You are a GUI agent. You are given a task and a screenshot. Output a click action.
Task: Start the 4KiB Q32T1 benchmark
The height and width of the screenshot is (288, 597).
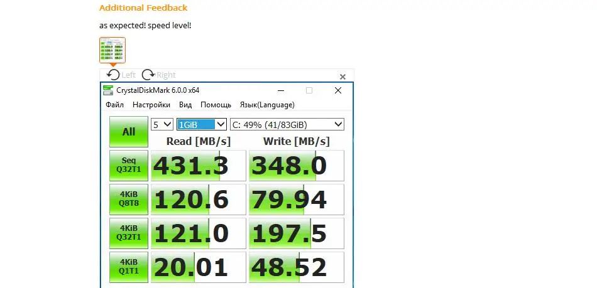tap(129, 233)
